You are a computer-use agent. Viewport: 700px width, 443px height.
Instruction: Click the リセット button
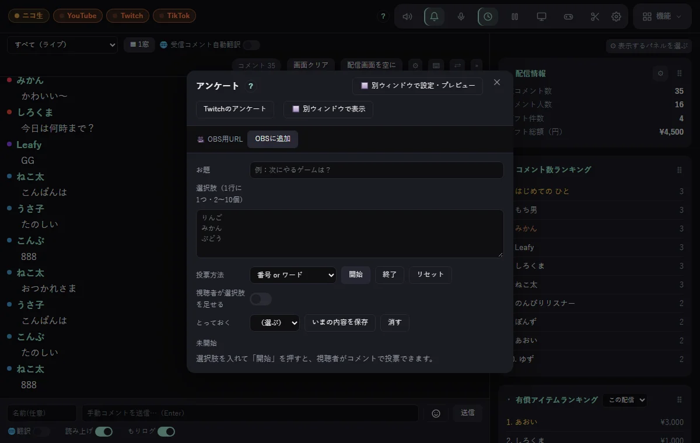[430, 275]
